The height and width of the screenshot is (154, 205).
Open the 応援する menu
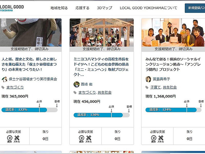click(83, 8)
